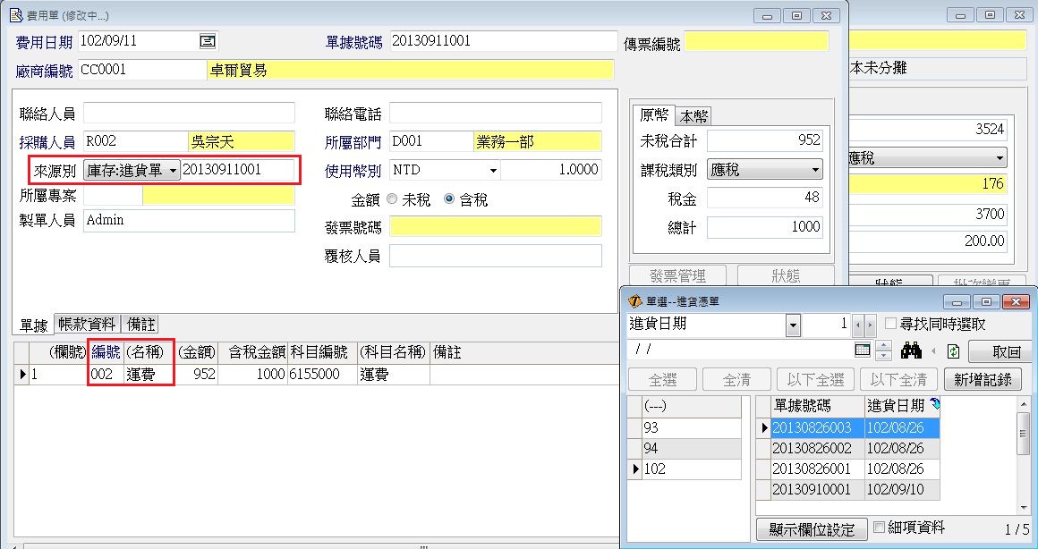The height and width of the screenshot is (549, 1038).
Task: Open the 課稅類別 應稅 dropdown
Action: tap(815, 169)
